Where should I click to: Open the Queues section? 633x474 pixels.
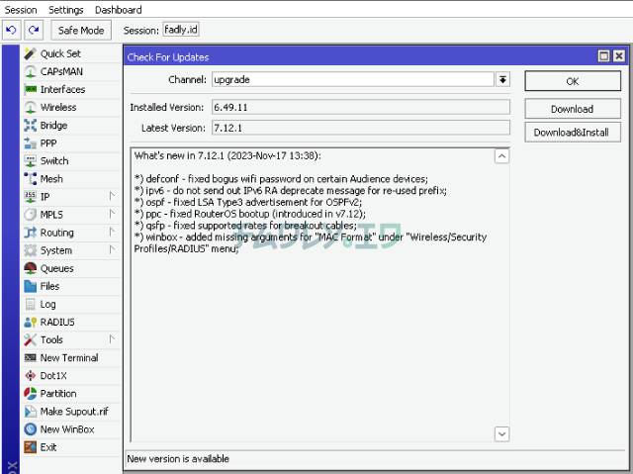point(56,268)
